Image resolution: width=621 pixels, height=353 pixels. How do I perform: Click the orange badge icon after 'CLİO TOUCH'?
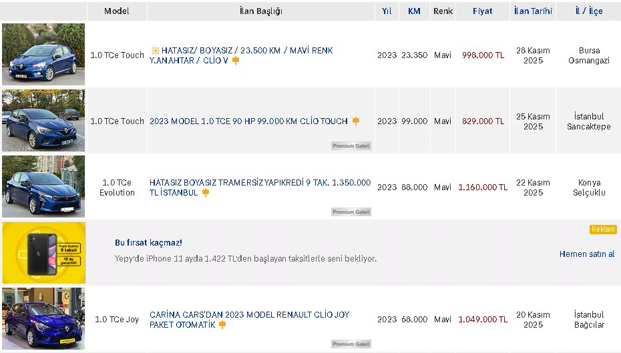click(356, 121)
